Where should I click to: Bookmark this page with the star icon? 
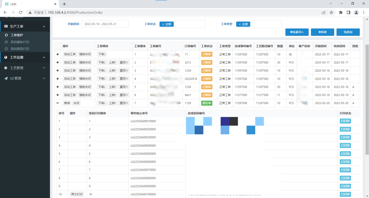coord(331,12)
